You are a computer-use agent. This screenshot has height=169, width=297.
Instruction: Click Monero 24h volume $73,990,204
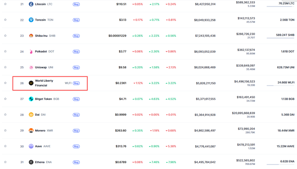246,129
